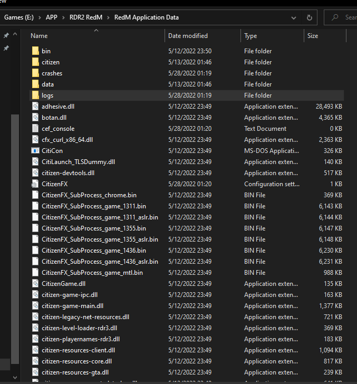Image resolution: width=357 pixels, height=384 pixels.
Task: Click the citizen-game-ipc.dll file icon
Action: point(35,295)
